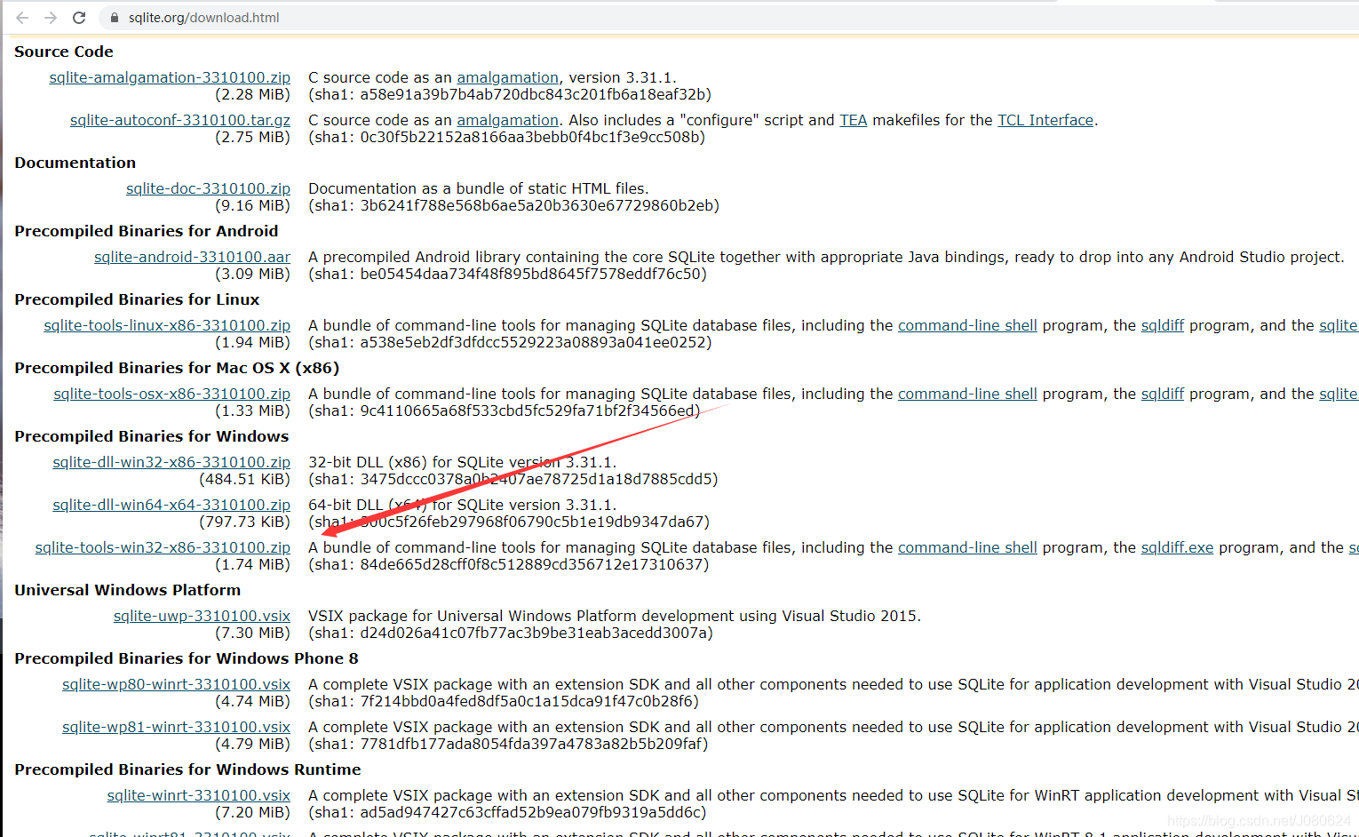
Task: Select 'Precompiled Binaries for Windows Runtime' heading
Action: pos(187,769)
